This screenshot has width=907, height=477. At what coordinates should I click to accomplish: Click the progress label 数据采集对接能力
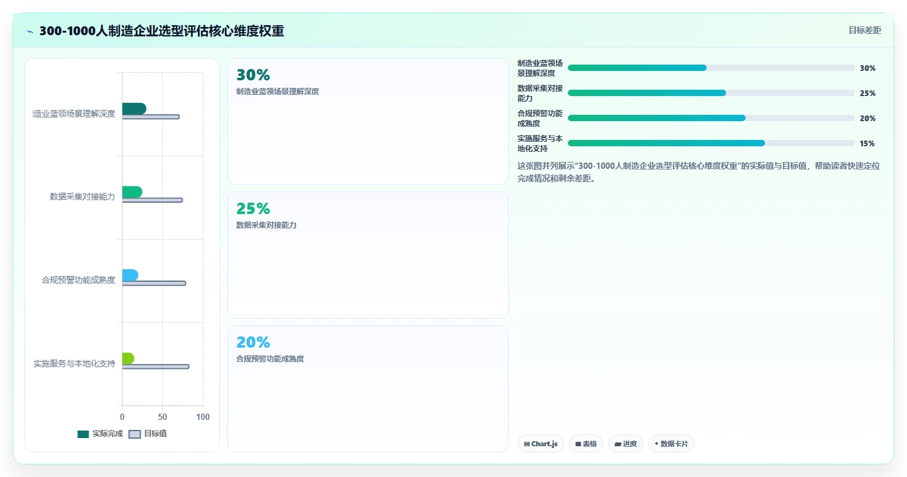(540, 93)
